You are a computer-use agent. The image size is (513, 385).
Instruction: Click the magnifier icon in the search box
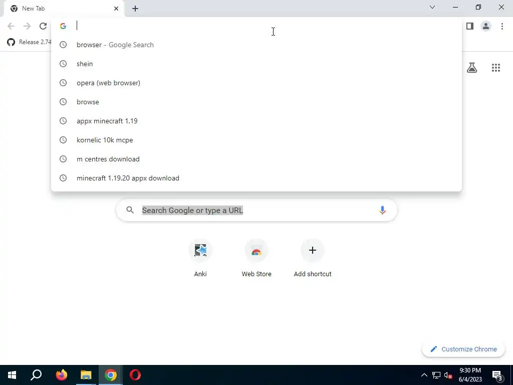click(x=130, y=210)
